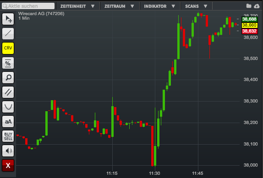Click the 38,400 price axis label
263x178 pixels.
point(251,80)
